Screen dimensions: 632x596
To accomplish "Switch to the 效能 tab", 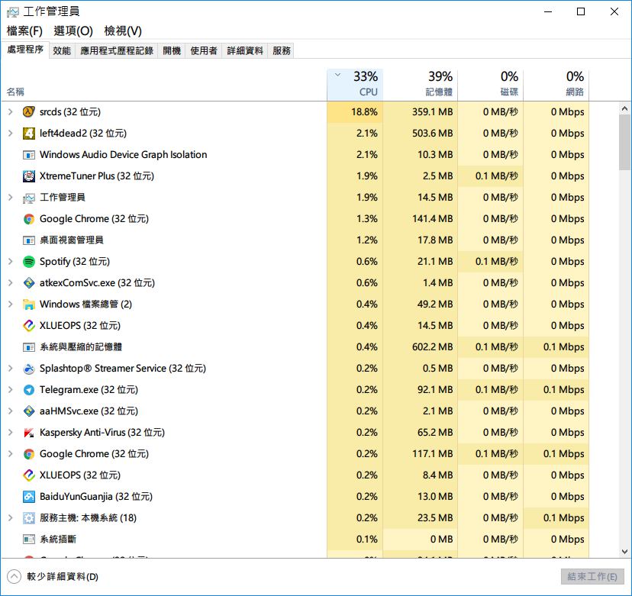I will click(62, 51).
